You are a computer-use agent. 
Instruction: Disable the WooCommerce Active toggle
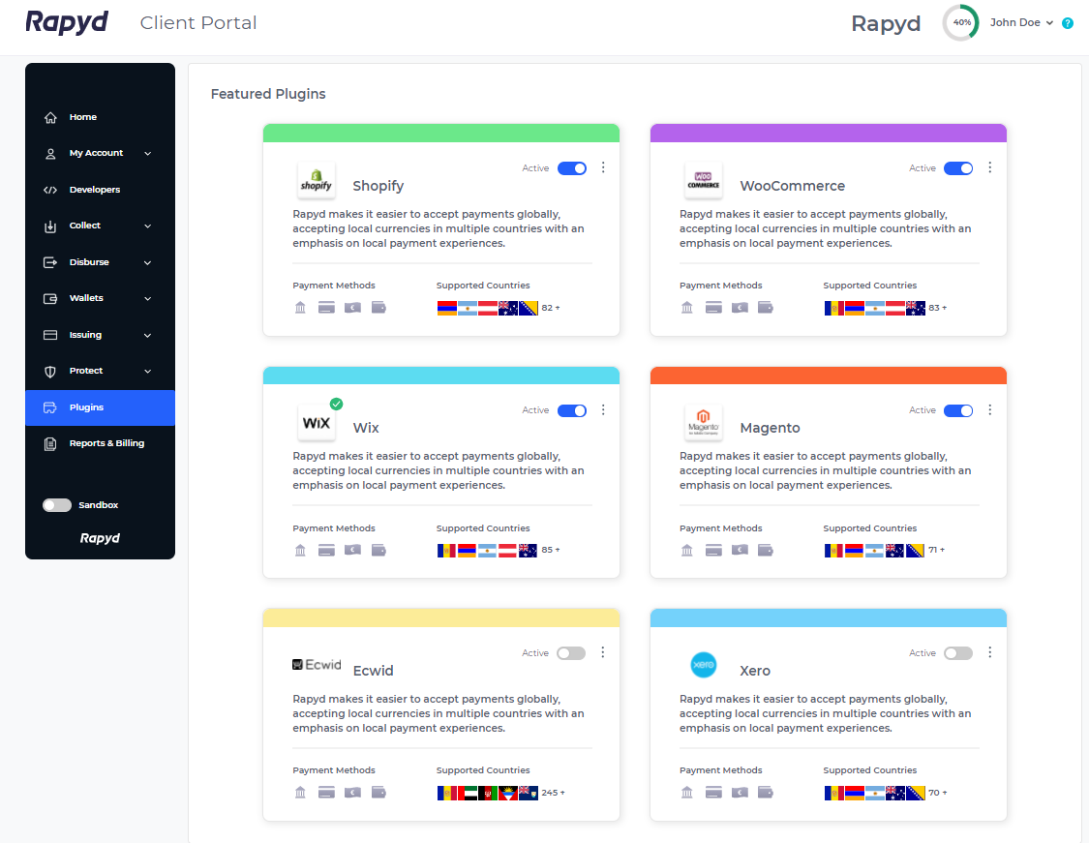(958, 168)
